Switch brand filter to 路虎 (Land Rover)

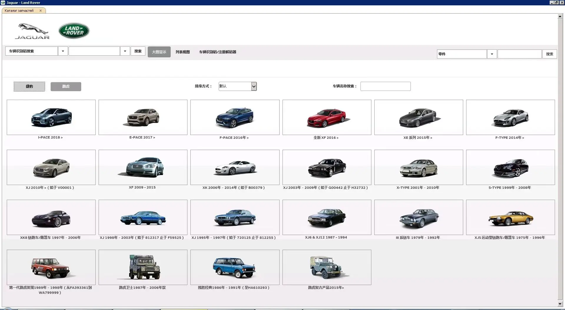pyautogui.click(x=66, y=86)
